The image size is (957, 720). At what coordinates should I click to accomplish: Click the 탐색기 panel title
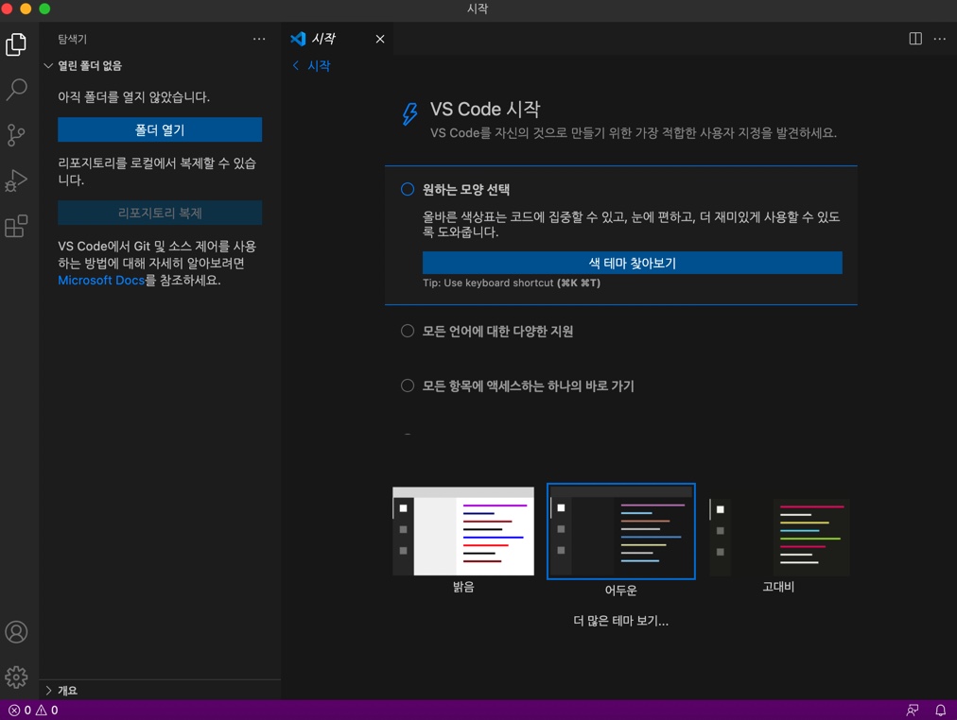coord(72,39)
